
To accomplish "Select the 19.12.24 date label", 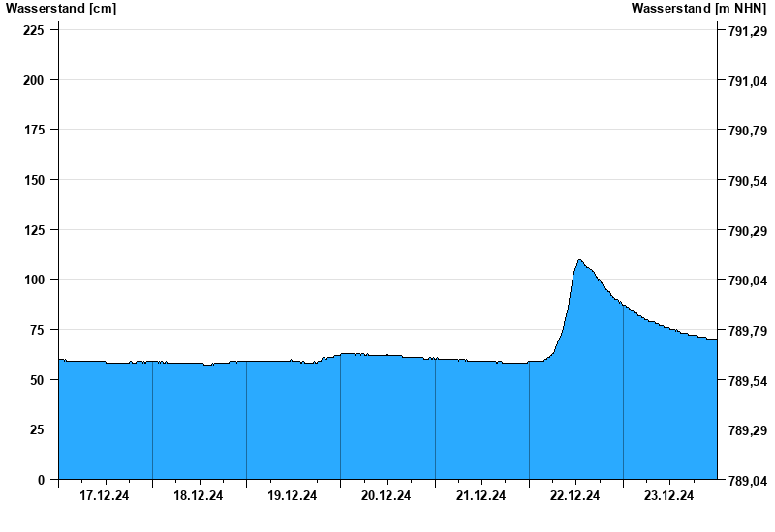I will [x=293, y=495].
